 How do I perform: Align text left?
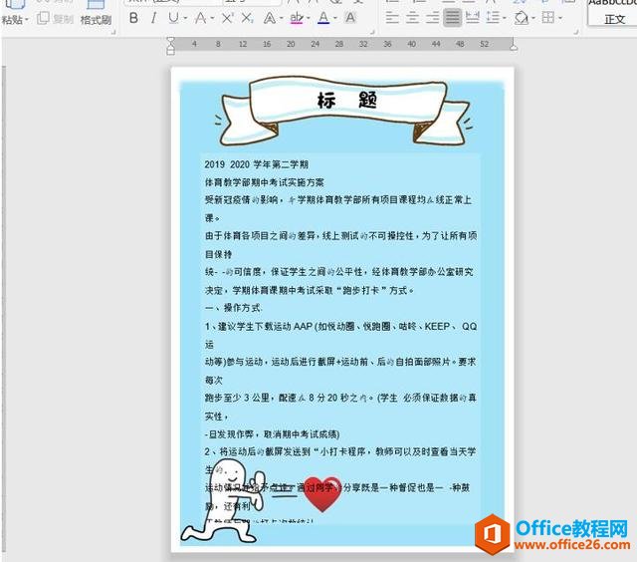pos(392,18)
